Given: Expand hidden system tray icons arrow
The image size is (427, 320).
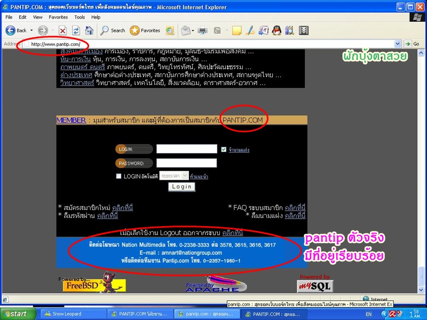Looking at the screenshot, I should (384, 314).
